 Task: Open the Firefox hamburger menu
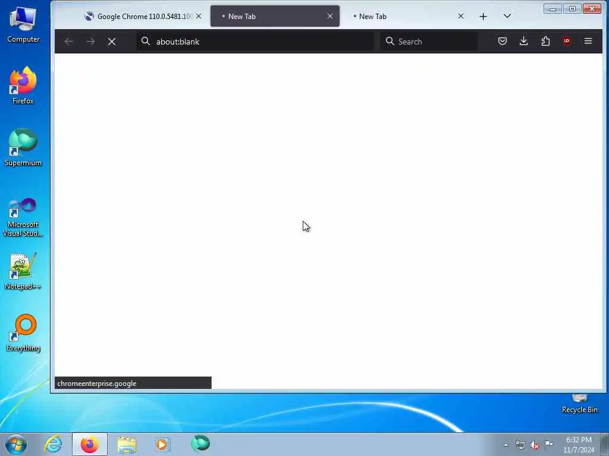(588, 41)
